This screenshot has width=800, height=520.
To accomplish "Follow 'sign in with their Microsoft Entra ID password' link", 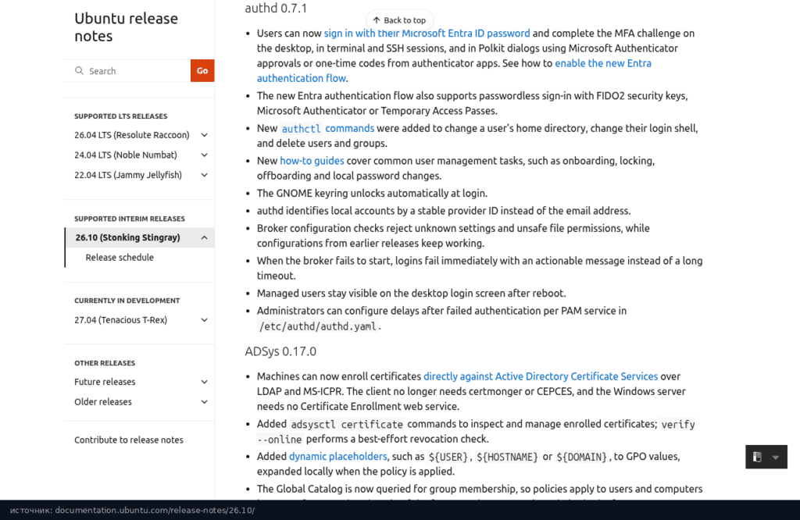I will (427, 33).
